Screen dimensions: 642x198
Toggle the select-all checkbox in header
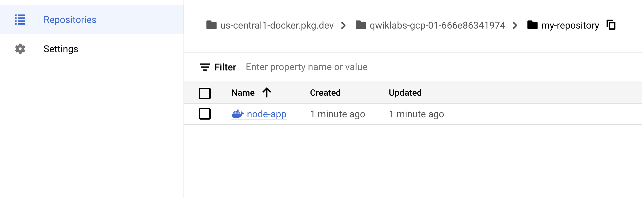pyautogui.click(x=205, y=93)
